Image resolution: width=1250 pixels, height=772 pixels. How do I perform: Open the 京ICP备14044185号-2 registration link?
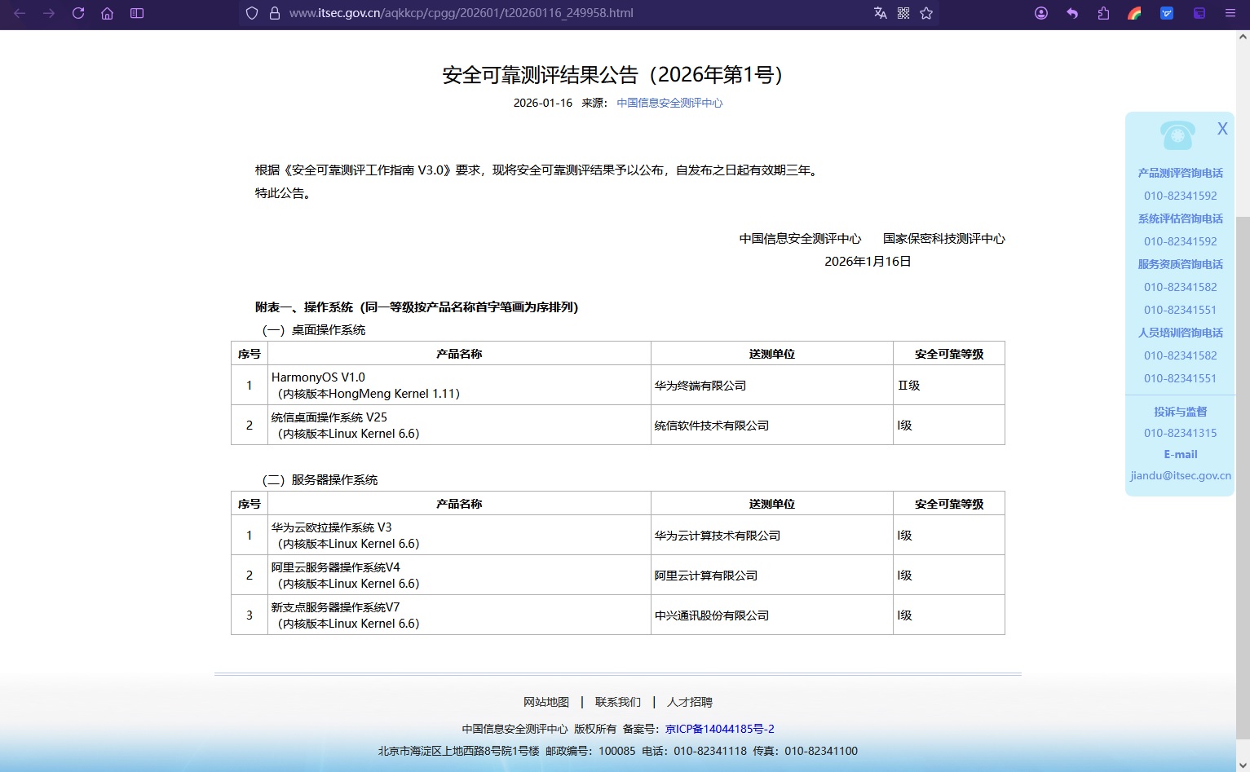tap(718, 729)
